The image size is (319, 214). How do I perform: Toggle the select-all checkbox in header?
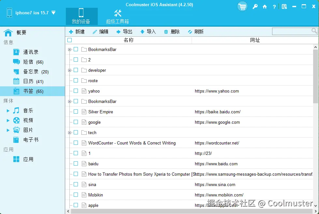tap(70, 40)
